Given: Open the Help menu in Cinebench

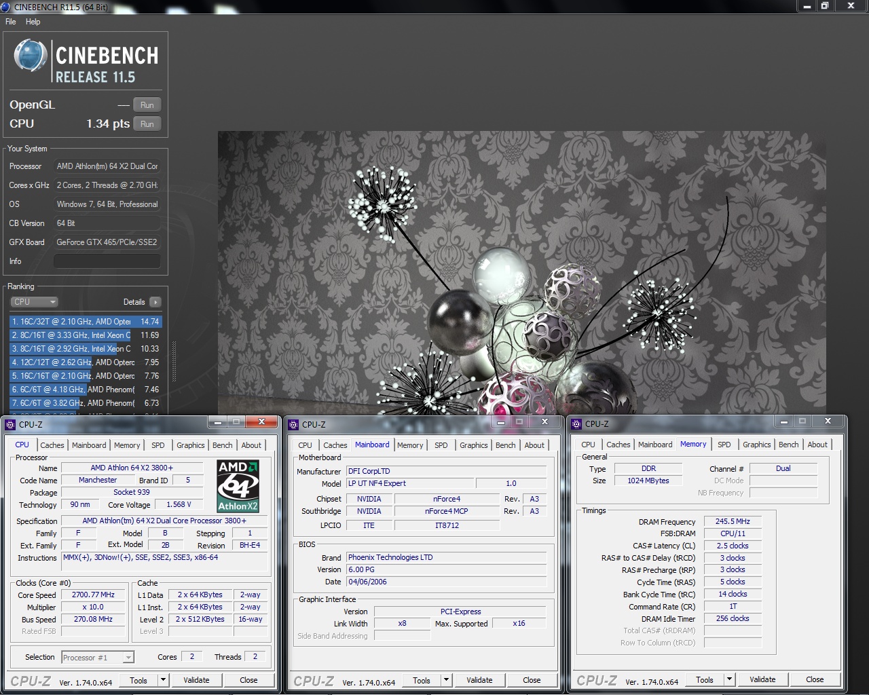Looking at the screenshot, I should (x=33, y=22).
